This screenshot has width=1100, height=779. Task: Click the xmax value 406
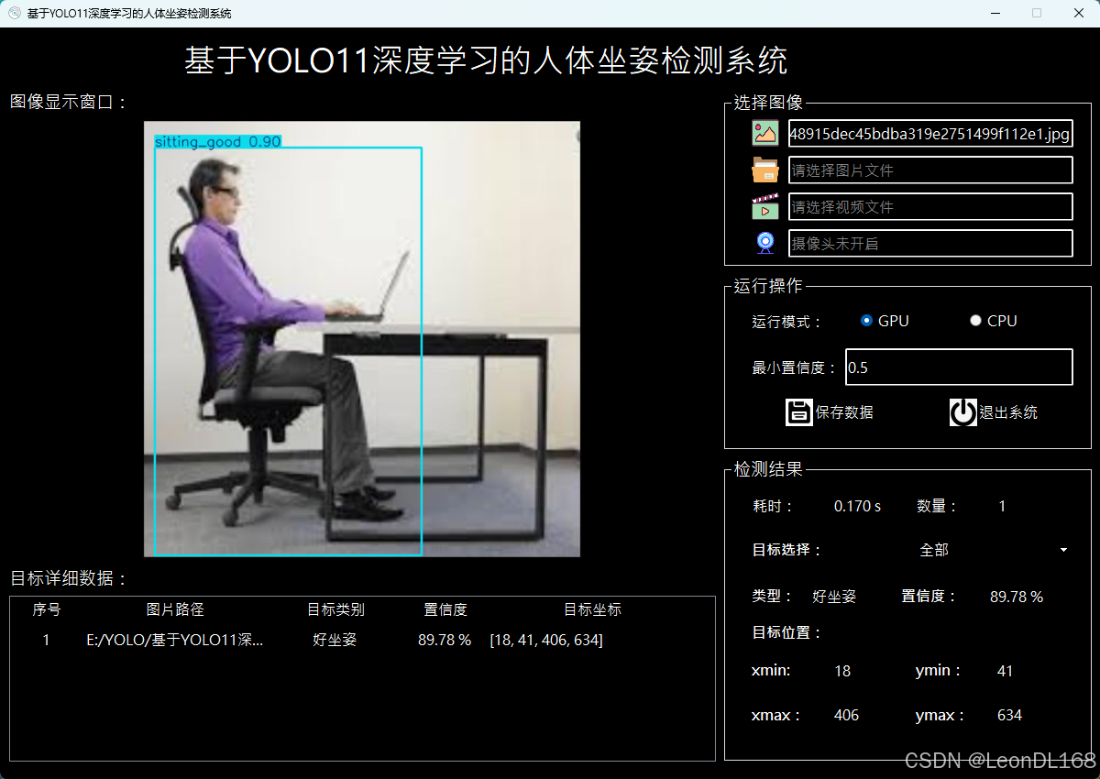pos(846,715)
